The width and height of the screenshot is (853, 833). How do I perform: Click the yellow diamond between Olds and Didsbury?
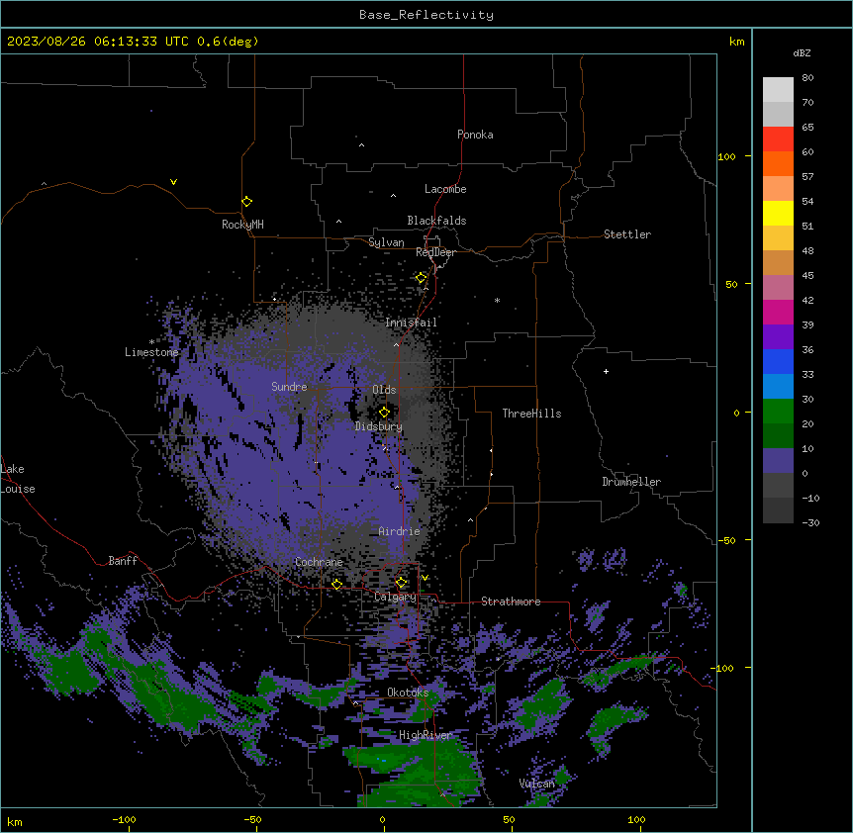tap(385, 413)
